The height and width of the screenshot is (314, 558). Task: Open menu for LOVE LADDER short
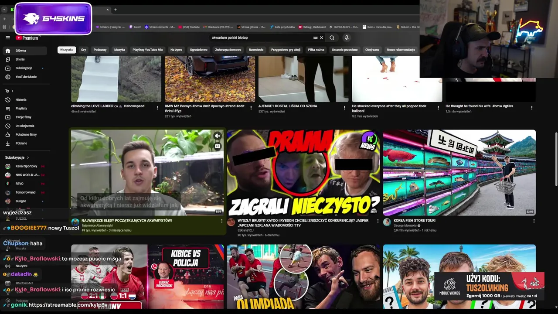tap(157, 108)
